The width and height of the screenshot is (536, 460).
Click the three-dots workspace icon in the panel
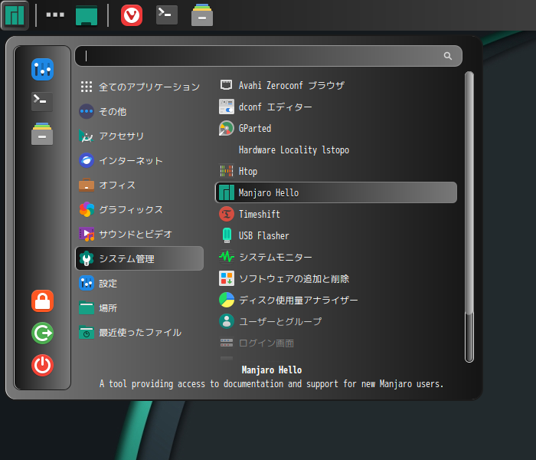coord(55,15)
